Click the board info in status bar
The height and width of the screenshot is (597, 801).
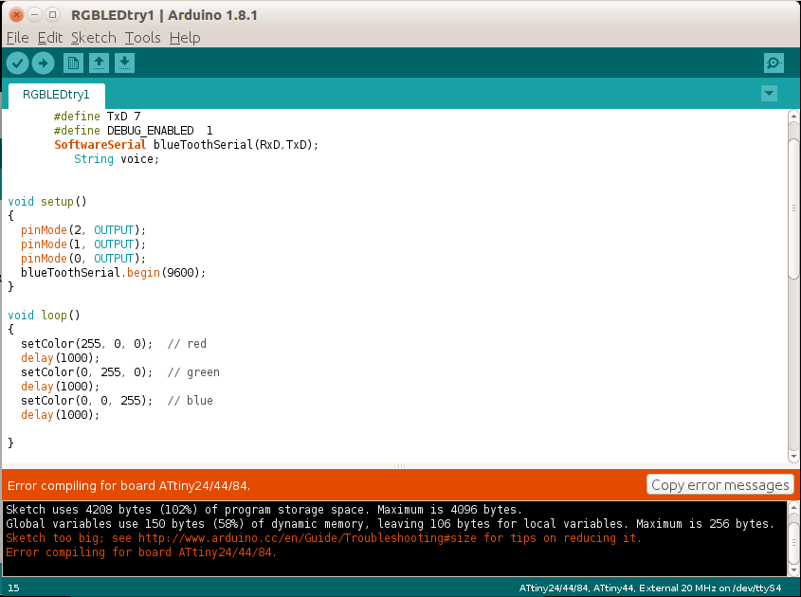click(x=649, y=588)
